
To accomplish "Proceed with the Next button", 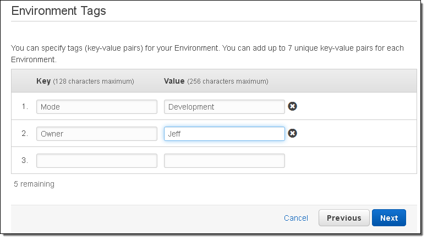I will 388,218.
